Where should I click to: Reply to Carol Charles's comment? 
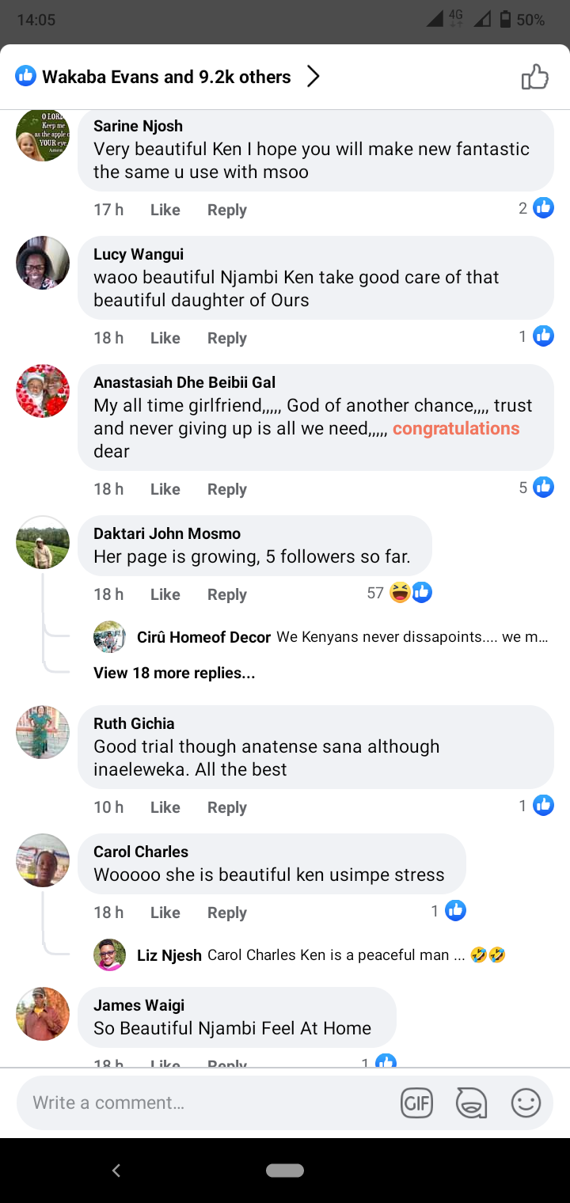(x=227, y=913)
